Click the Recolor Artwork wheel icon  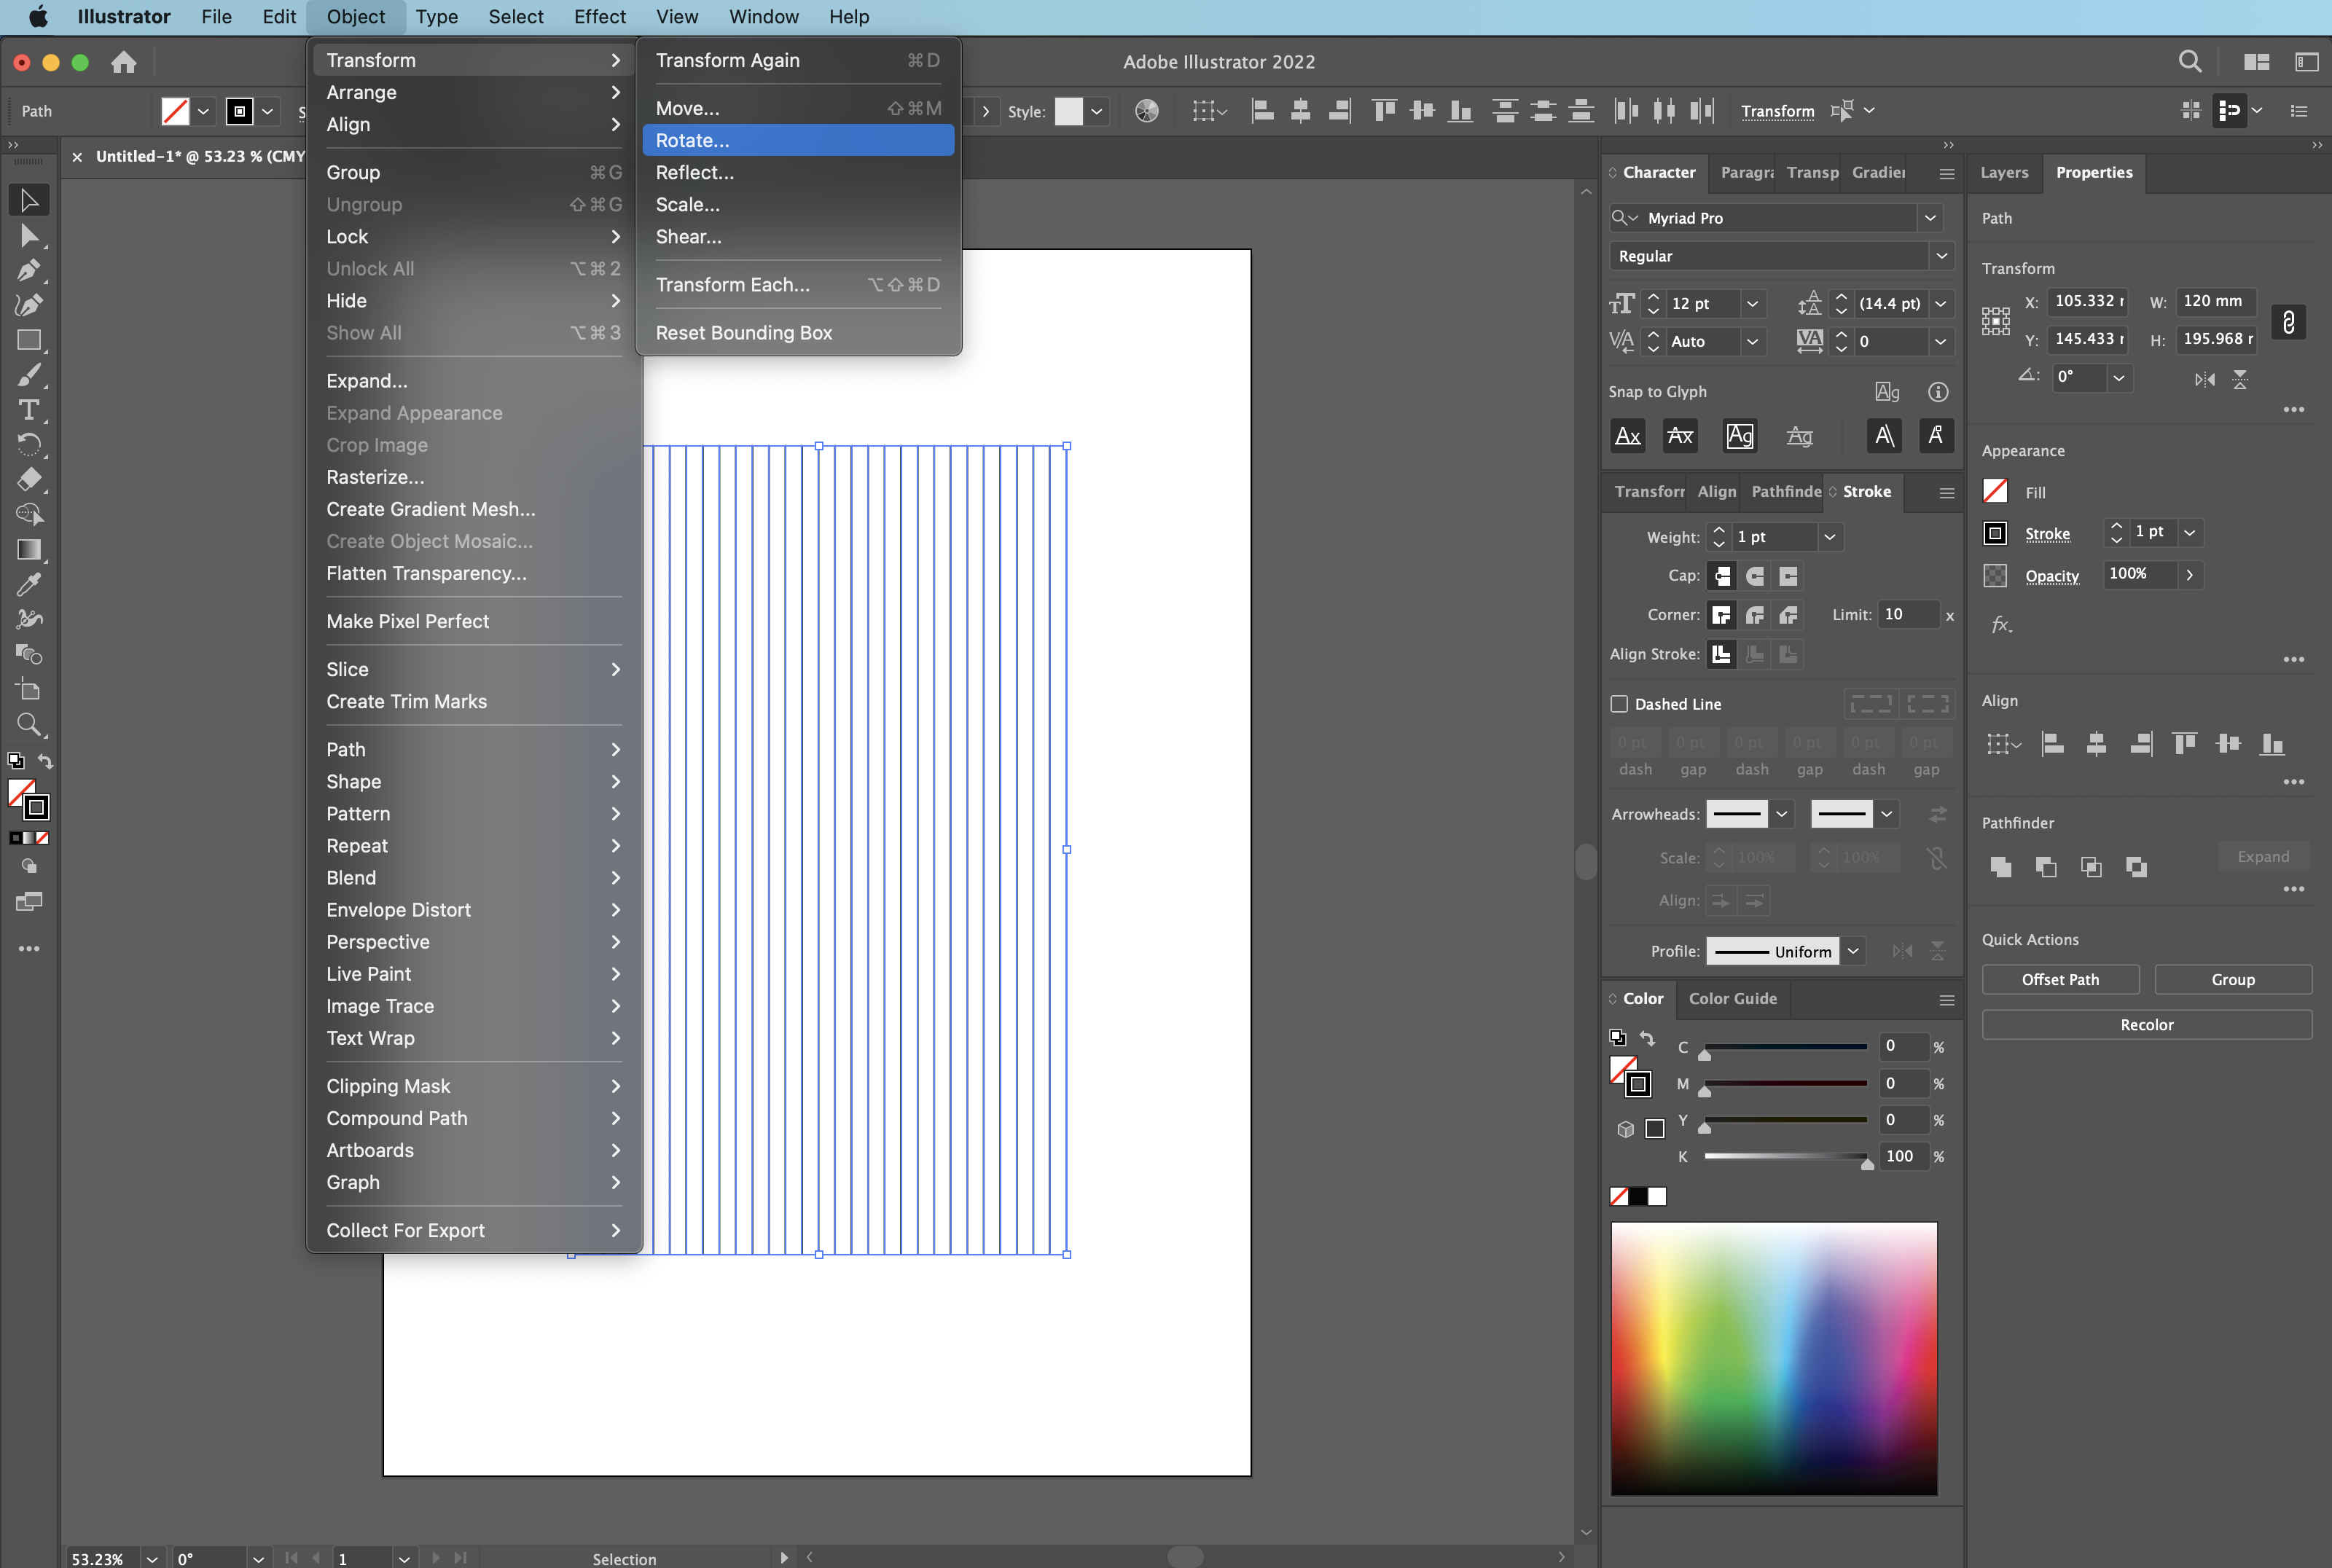point(1147,111)
